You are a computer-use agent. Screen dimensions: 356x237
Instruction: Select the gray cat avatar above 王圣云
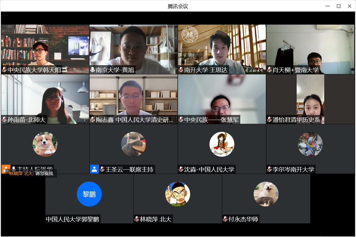click(x=133, y=144)
